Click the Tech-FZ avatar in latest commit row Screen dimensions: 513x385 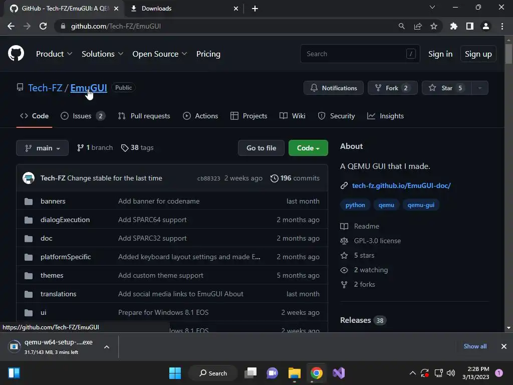[29, 178]
